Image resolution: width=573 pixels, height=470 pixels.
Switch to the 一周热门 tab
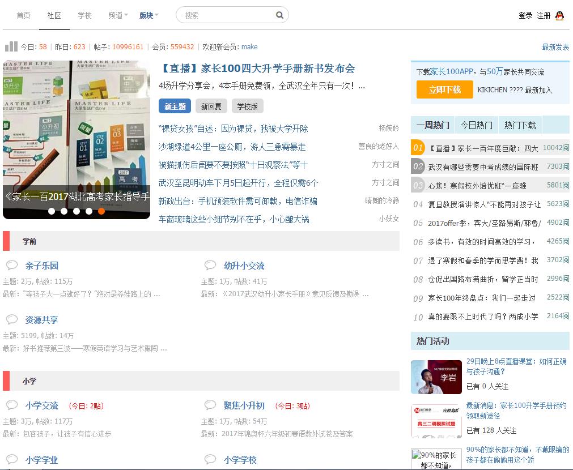[432, 125]
